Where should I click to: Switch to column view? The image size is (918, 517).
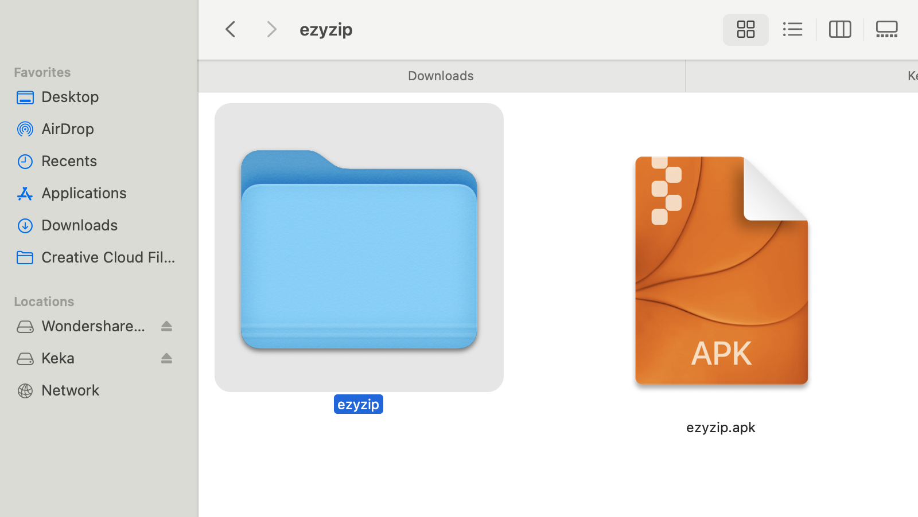[839, 29]
